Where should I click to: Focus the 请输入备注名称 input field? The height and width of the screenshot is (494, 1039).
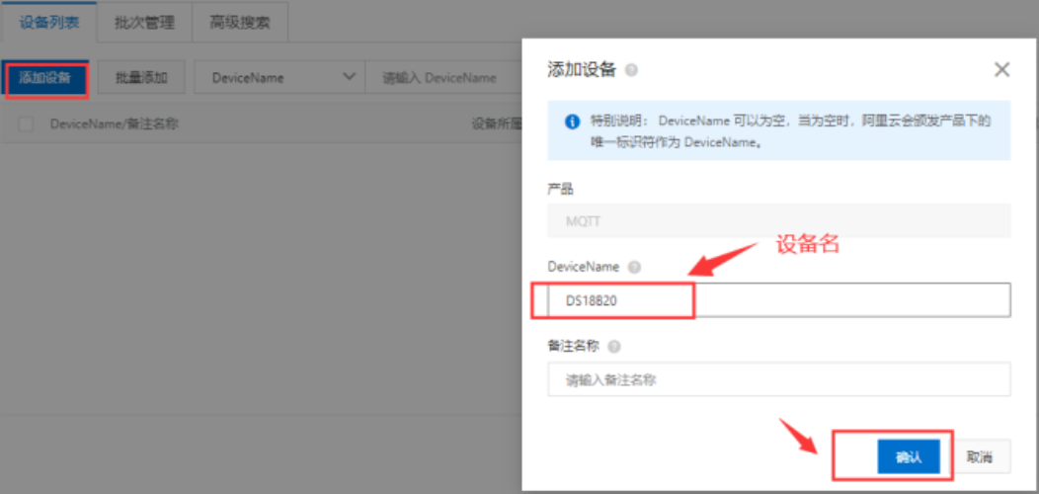coord(778,379)
